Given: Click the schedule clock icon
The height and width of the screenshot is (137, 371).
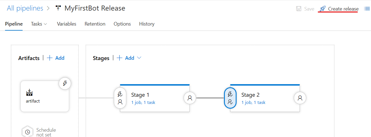Looking at the screenshot, I should (28, 132).
